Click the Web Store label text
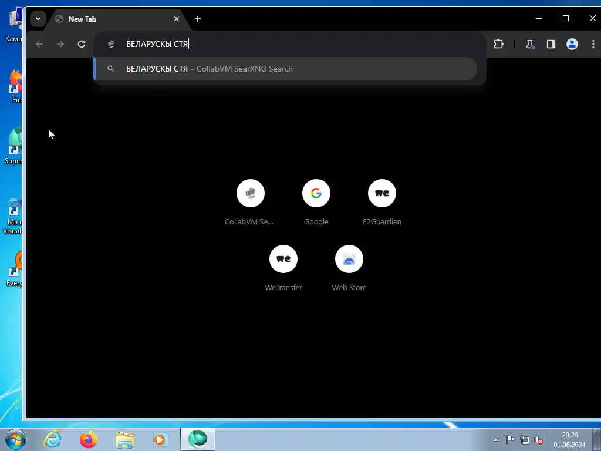This screenshot has height=451, width=601. (349, 287)
